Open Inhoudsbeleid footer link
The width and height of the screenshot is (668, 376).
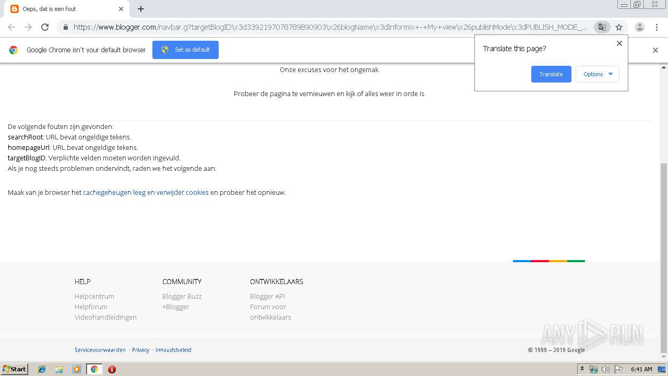(173, 350)
